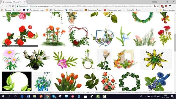Bookmark this page with the star icon

tap(158, 6)
